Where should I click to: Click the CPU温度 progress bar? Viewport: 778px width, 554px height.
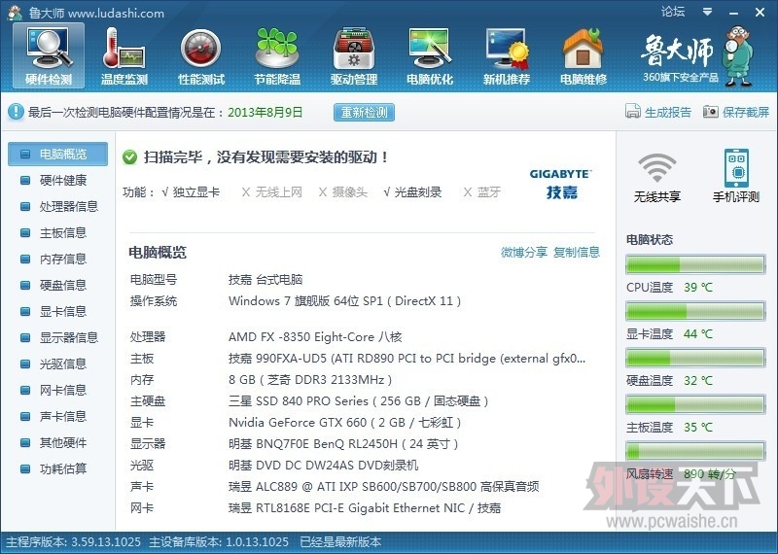695,264
